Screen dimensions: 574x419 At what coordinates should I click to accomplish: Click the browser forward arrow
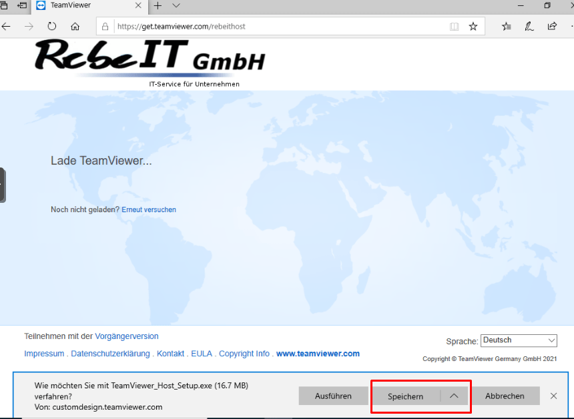click(x=29, y=26)
